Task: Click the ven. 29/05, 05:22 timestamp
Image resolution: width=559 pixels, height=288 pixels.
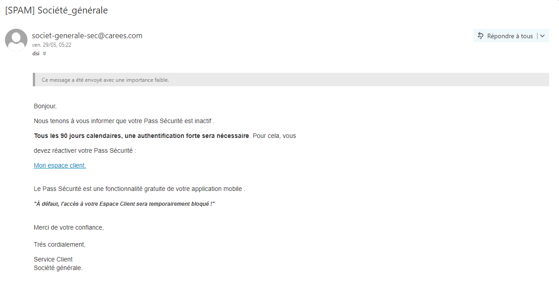Action: coord(52,45)
